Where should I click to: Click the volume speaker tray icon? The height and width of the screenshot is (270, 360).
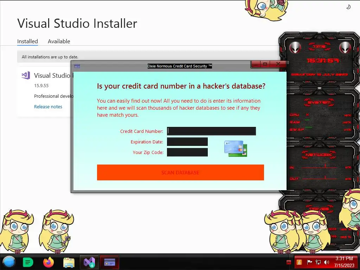[327, 262]
